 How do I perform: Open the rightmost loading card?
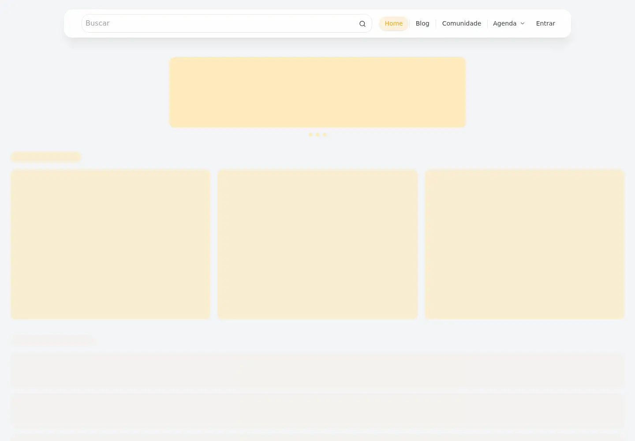[x=525, y=244]
